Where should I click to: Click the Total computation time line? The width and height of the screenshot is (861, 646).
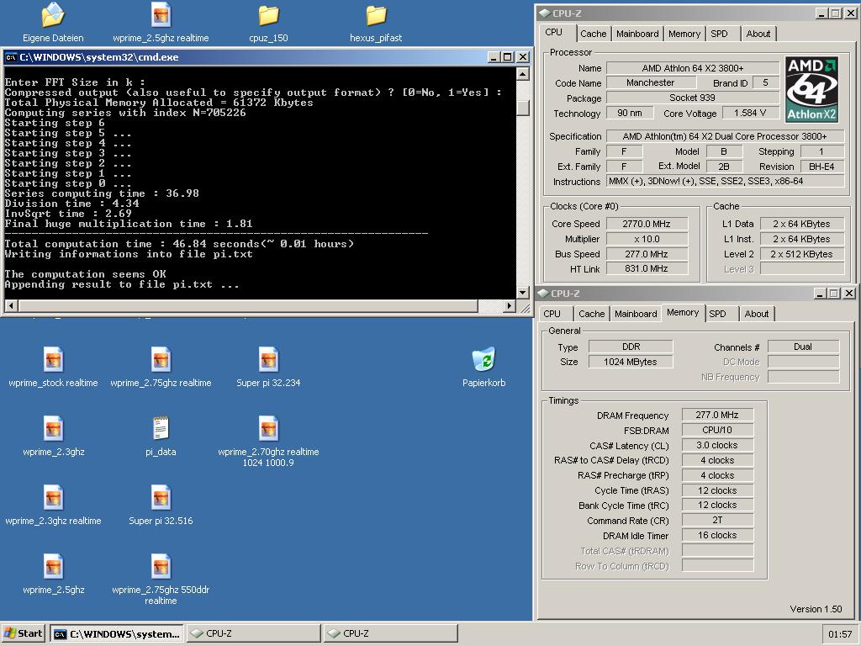(179, 244)
